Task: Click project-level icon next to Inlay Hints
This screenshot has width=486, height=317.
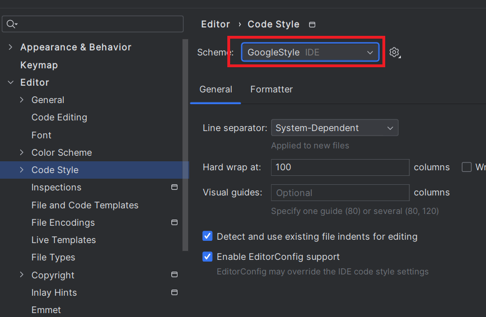Action: 175,292
